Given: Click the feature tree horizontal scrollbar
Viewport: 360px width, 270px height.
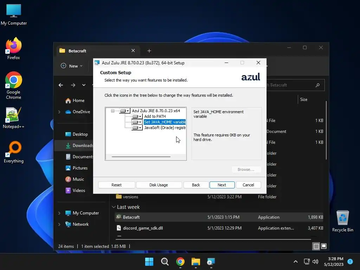Looking at the screenshot, I should pos(141,156).
